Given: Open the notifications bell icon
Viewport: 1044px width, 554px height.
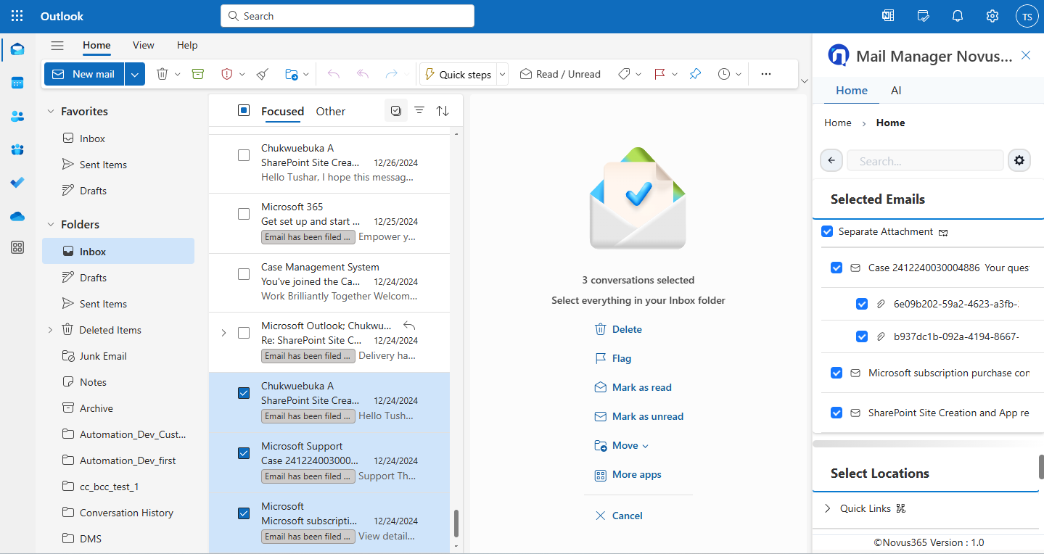Looking at the screenshot, I should (x=958, y=16).
